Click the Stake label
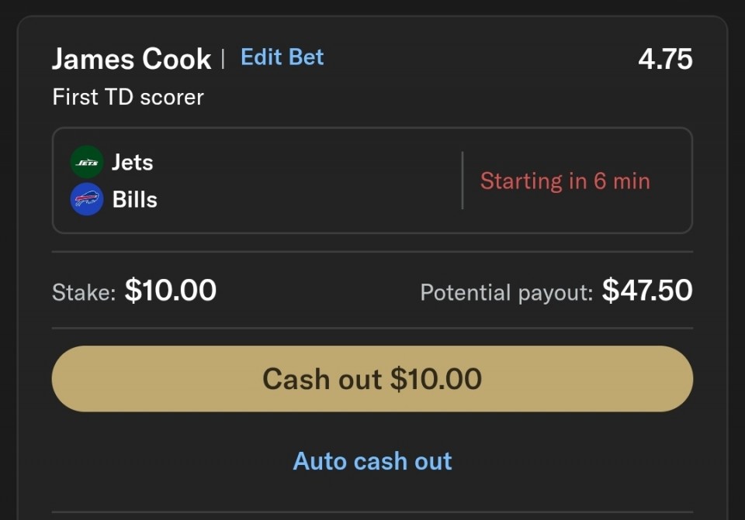The image size is (745, 520). pos(83,292)
